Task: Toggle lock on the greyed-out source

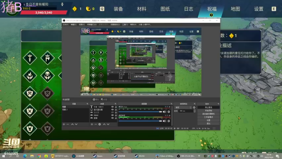Action: click(x=116, y=112)
